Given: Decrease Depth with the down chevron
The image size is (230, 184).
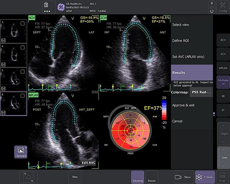Looking at the screenshot, I should tap(224, 142).
